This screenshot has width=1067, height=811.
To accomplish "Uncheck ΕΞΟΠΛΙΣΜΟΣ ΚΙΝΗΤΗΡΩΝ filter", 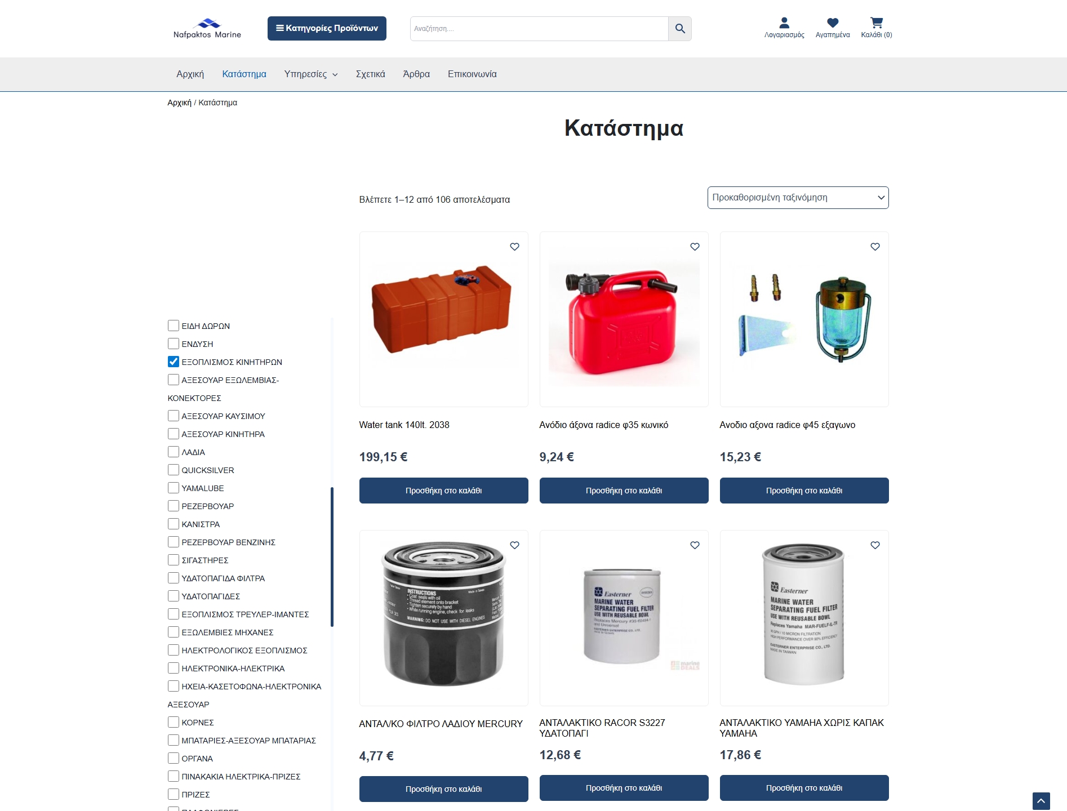I will tap(174, 362).
